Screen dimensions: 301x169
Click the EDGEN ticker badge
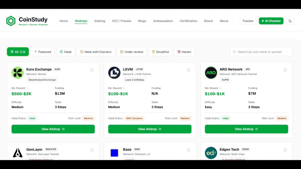[x=245, y=149]
